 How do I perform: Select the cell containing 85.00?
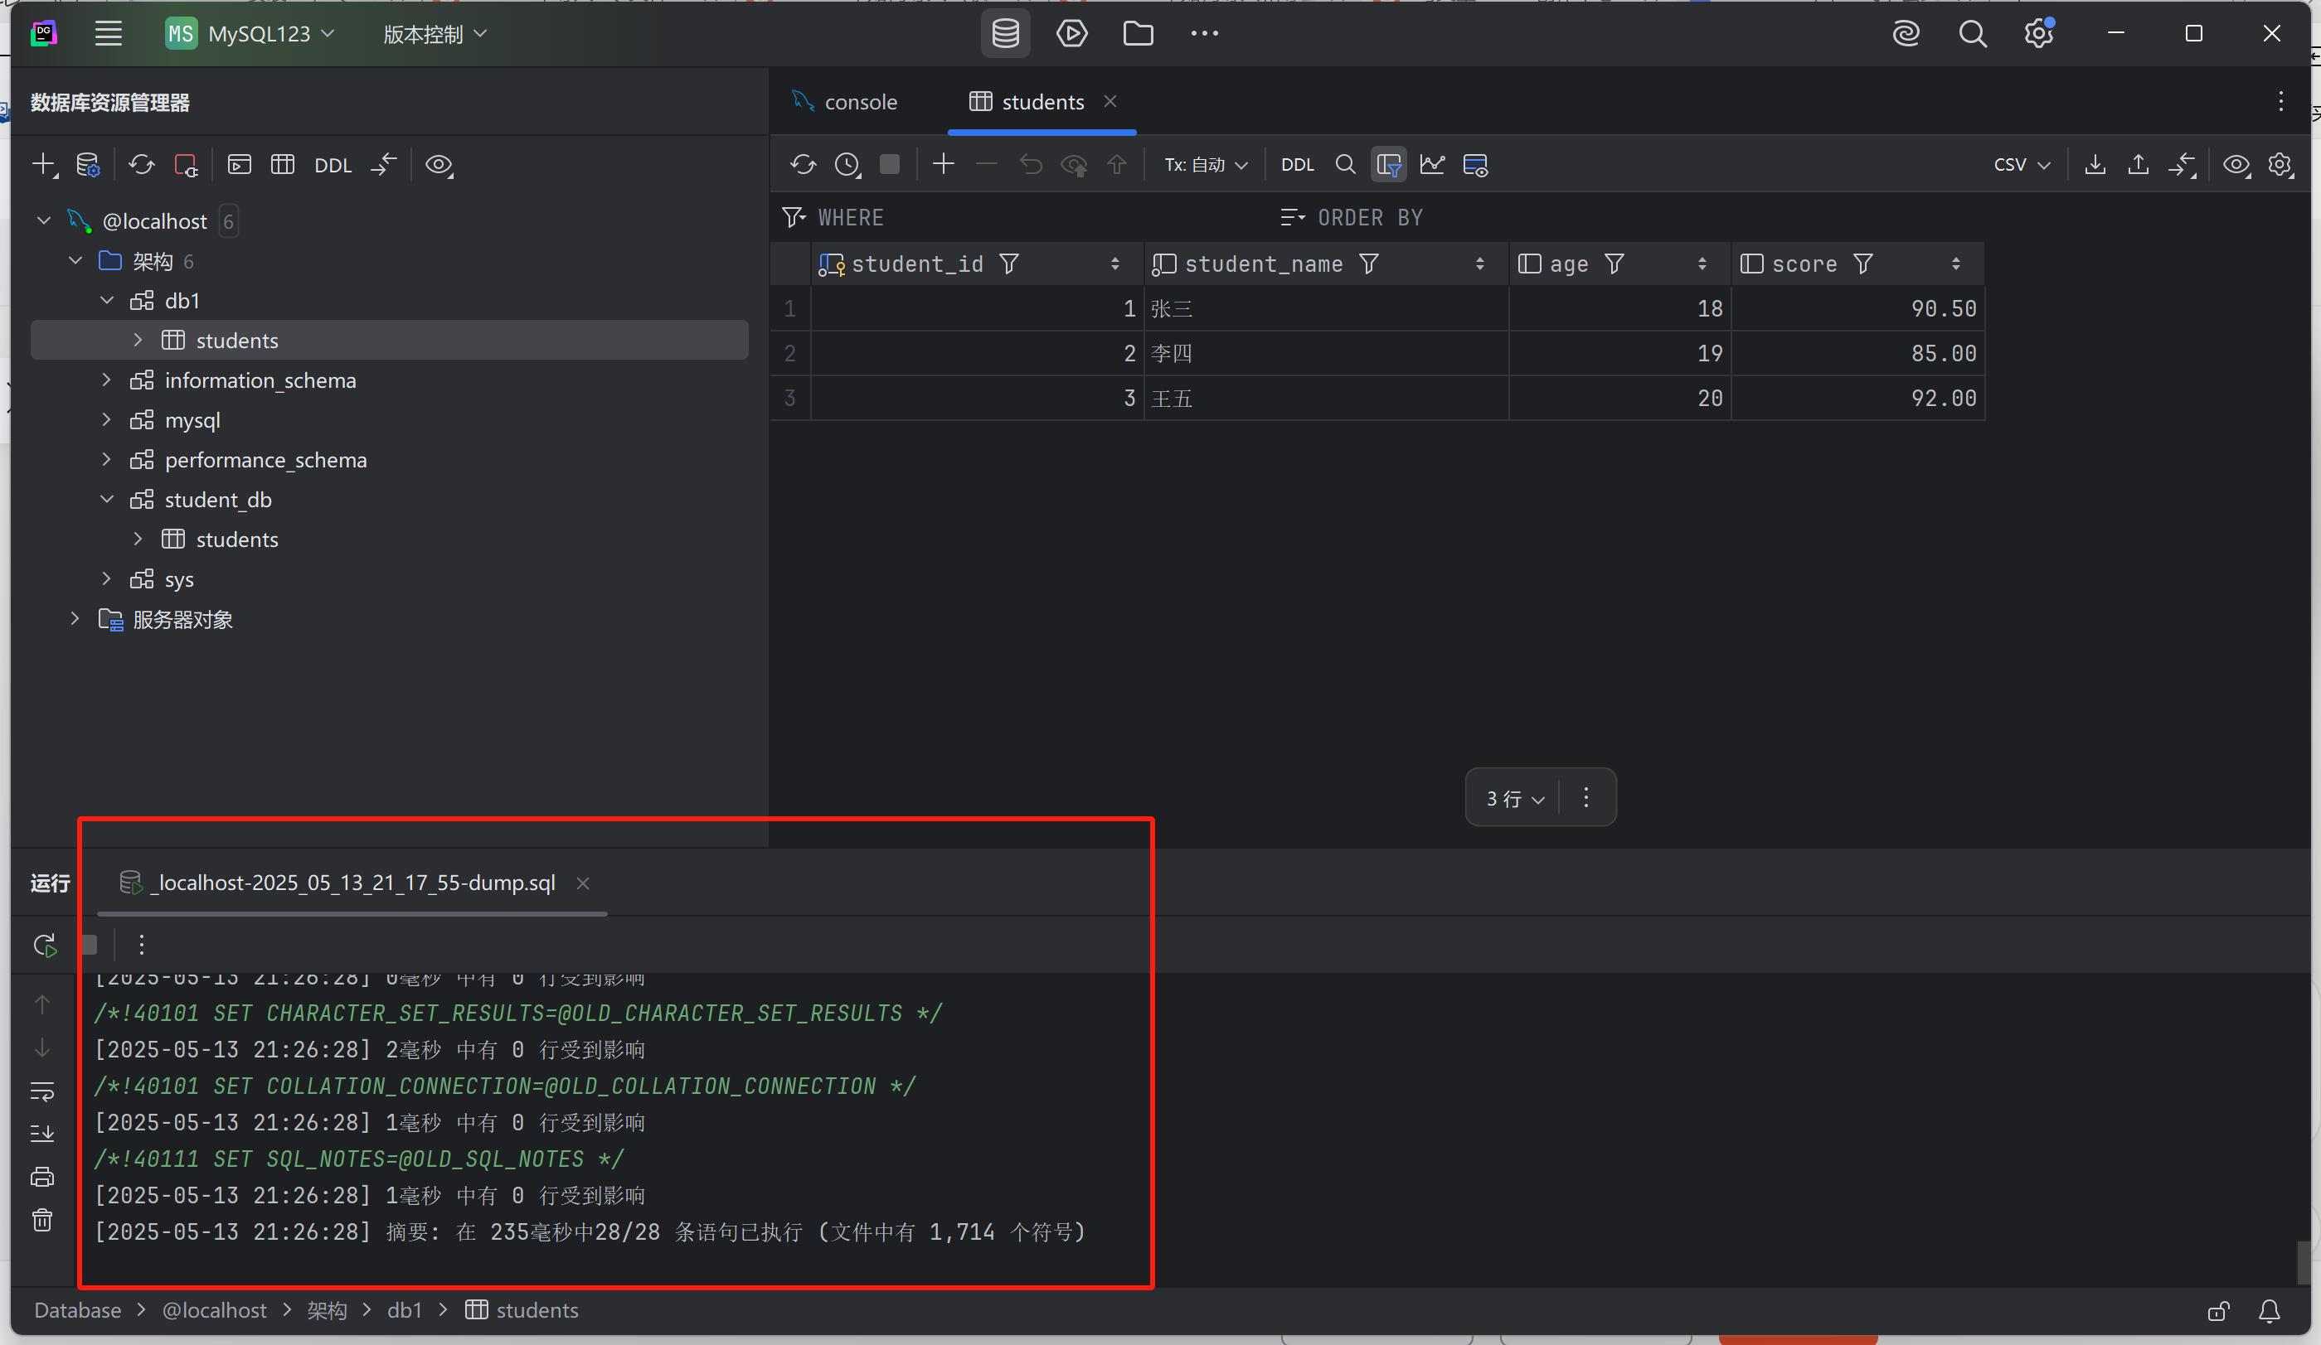1857,354
